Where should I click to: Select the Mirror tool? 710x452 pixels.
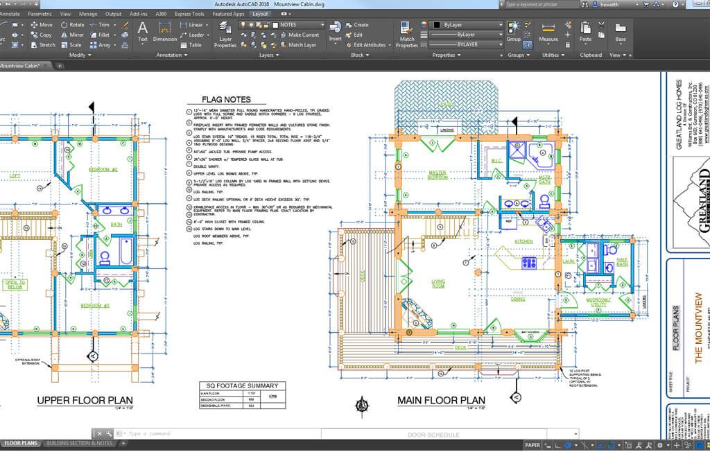coord(72,35)
